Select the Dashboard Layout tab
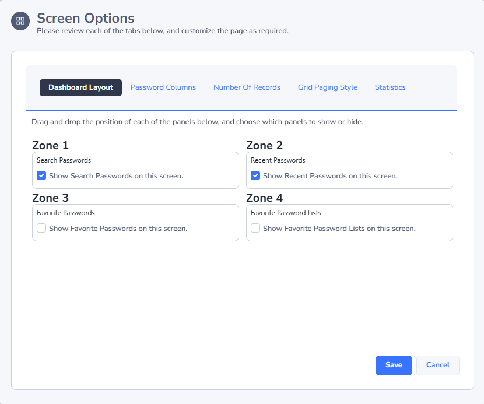 80,87
